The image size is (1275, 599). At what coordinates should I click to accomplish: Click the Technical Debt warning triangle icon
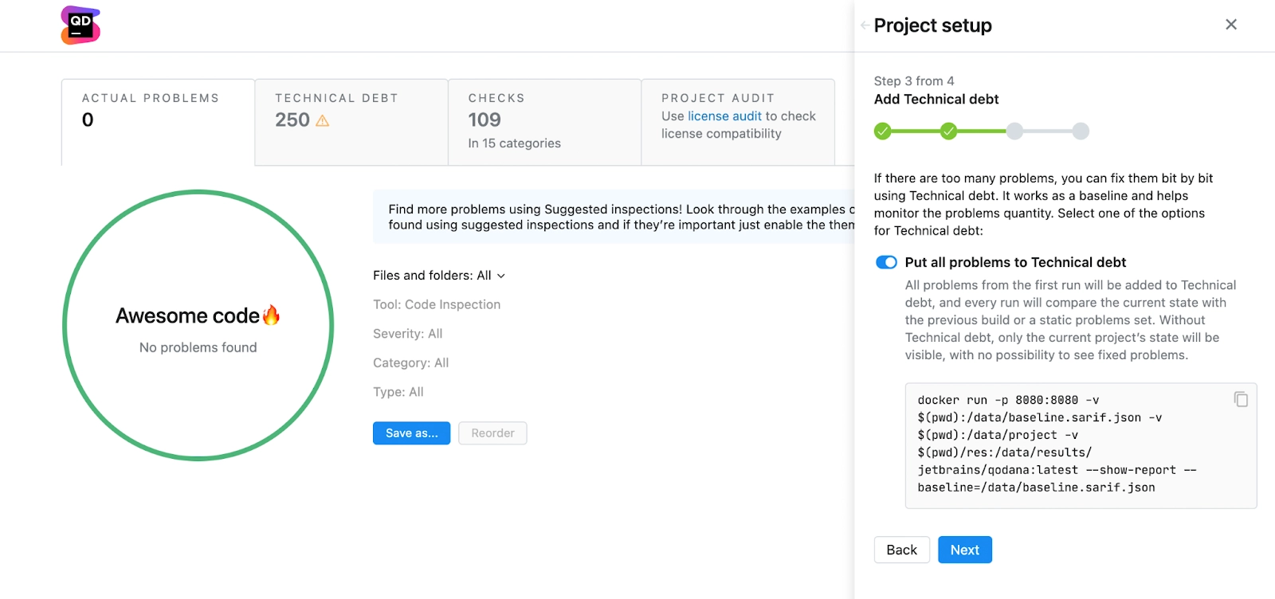click(323, 121)
